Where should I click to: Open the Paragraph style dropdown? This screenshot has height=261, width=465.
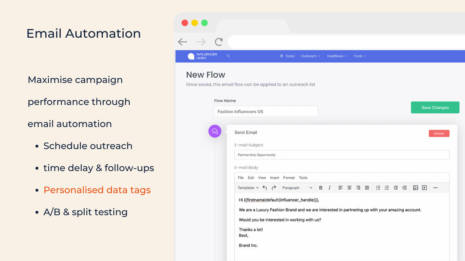[297, 187]
